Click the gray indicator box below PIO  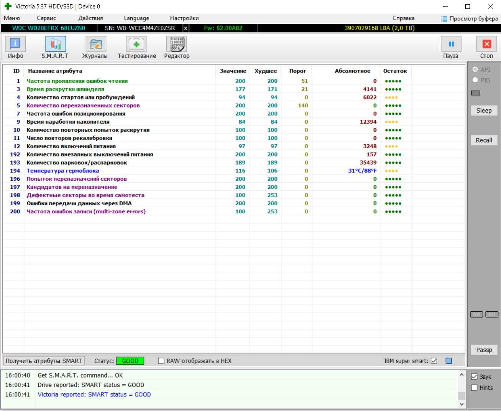(x=475, y=93)
